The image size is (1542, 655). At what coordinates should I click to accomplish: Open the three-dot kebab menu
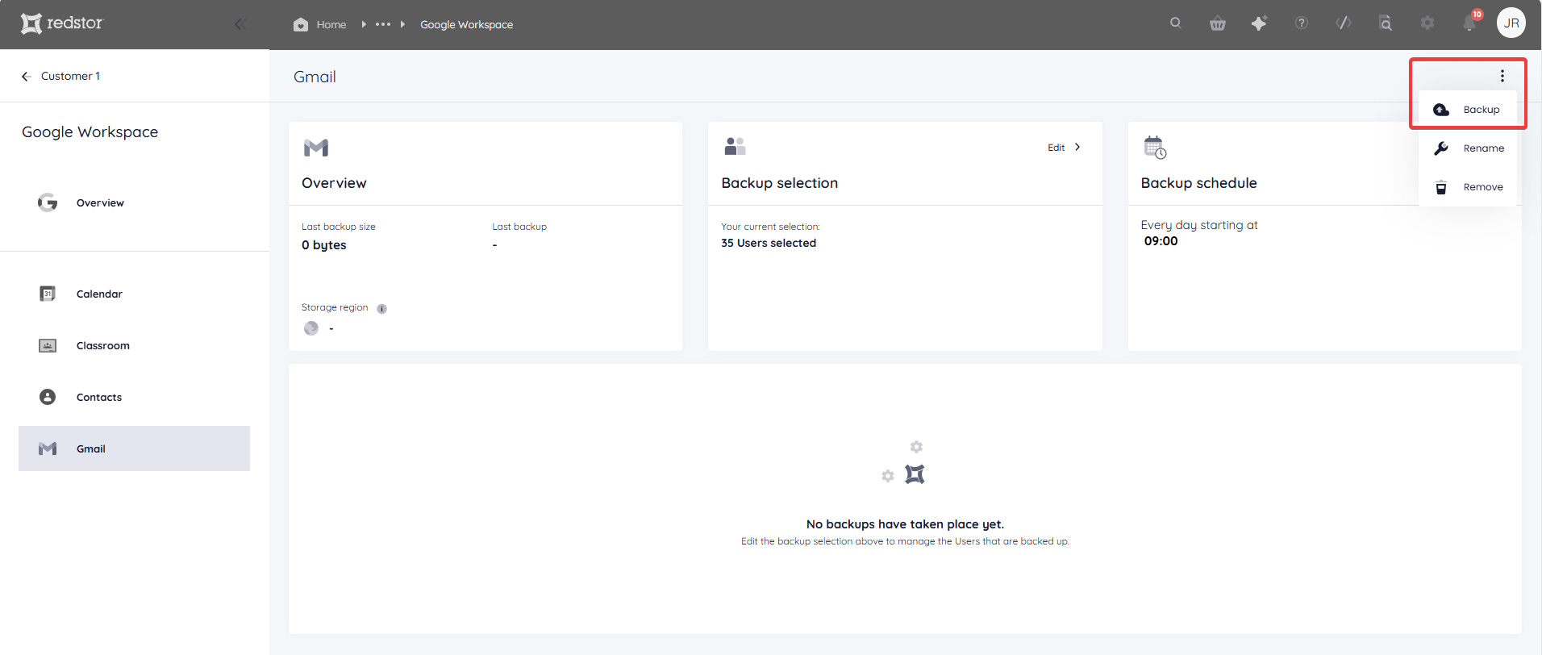tap(1502, 76)
